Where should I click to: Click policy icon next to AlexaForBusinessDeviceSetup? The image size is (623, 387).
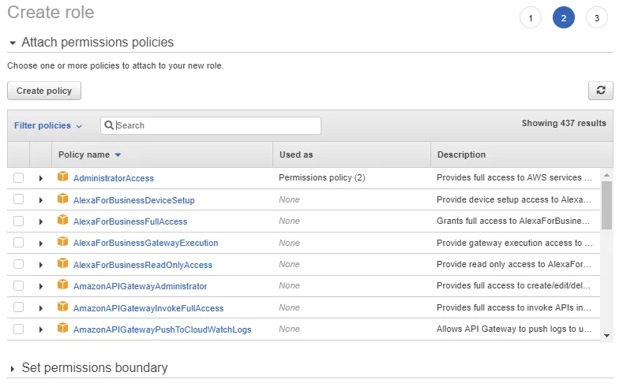click(63, 199)
